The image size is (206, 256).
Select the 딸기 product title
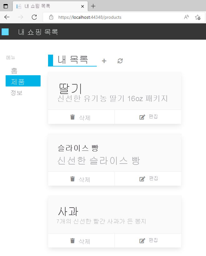click(x=70, y=88)
